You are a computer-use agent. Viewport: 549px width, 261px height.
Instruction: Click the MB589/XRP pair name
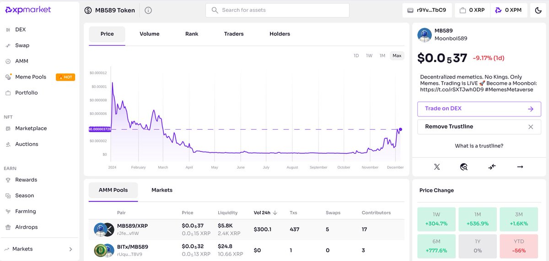pos(132,226)
